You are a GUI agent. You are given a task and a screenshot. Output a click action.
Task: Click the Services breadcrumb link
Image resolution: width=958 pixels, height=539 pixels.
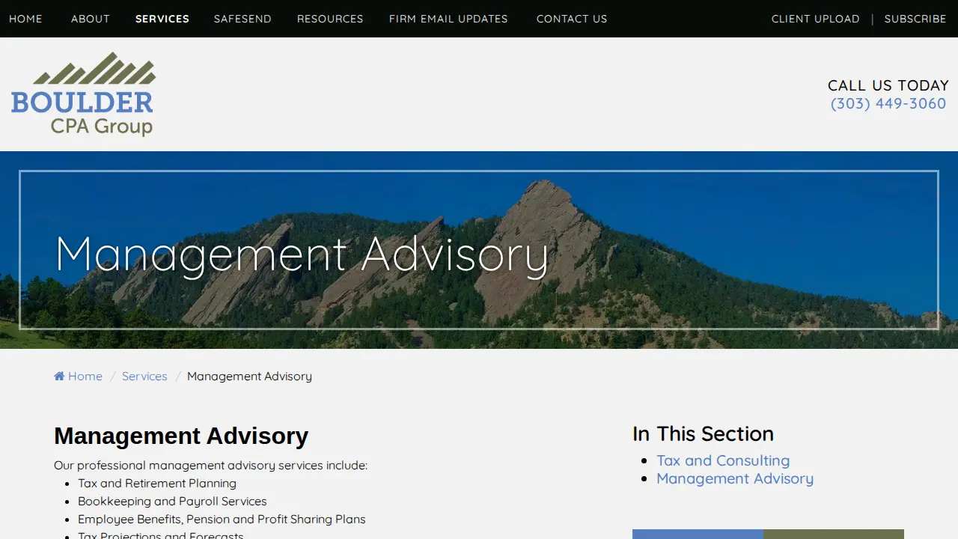click(144, 377)
